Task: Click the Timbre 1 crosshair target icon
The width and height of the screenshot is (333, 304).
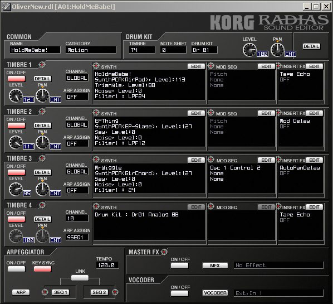Action: (x=42, y=65)
